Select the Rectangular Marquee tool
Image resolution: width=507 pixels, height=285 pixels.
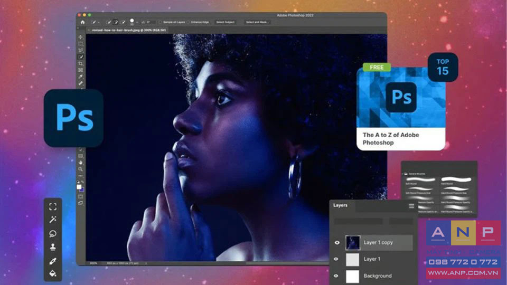[80, 44]
